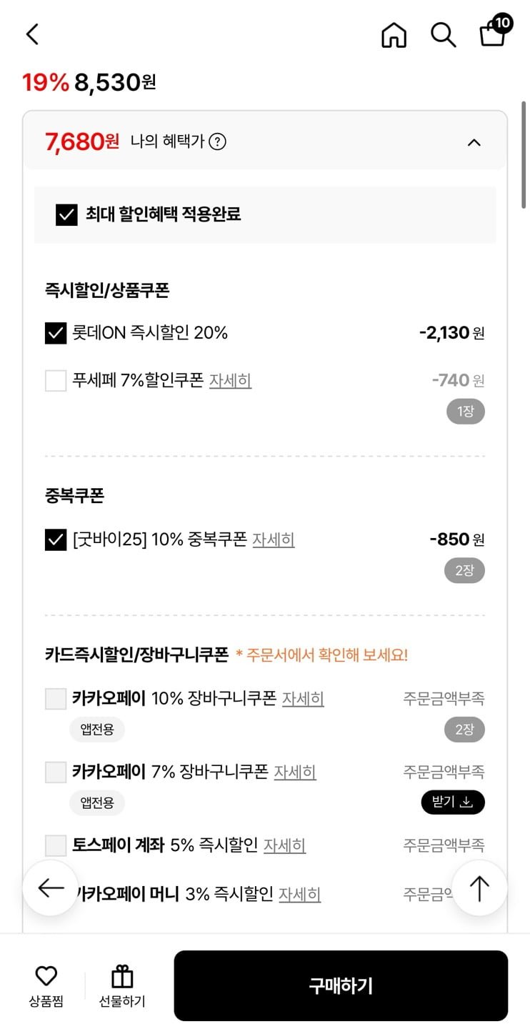Tap the back arrow at top left

32,34
